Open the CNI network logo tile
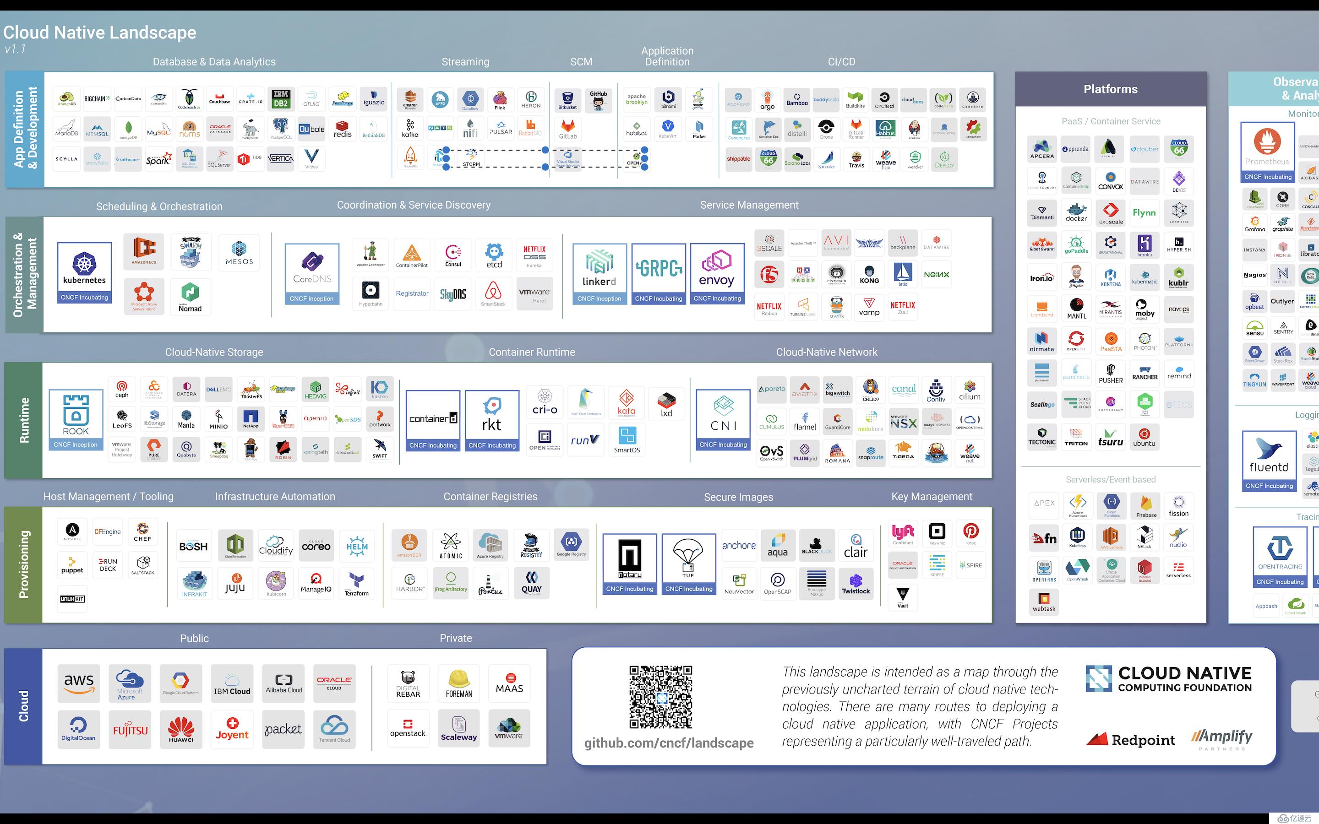This screenshot has height=824, width=1319. [723, 420]
